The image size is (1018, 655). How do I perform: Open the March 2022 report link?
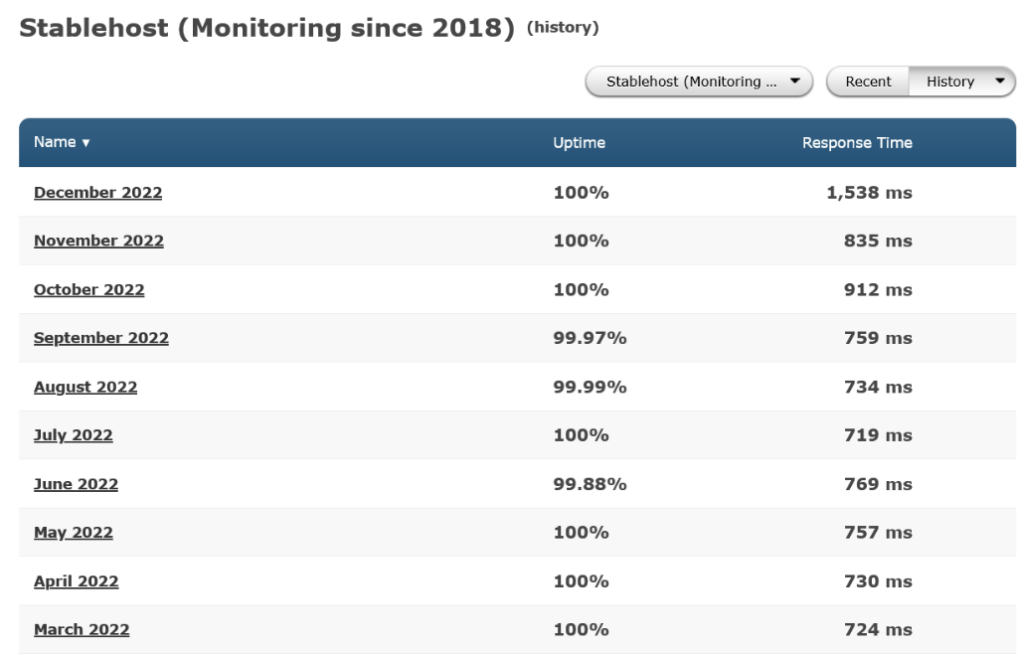click(x=82, y=630)
